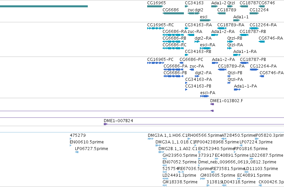The image size is (284, 187).
Task: Click the Ada1-1-PA protein label
Action: tap(245, 86)
